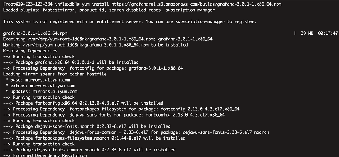
Task: Click 'Loading mirror speeds from cached hostfile'
Action: tap(55, 74)
